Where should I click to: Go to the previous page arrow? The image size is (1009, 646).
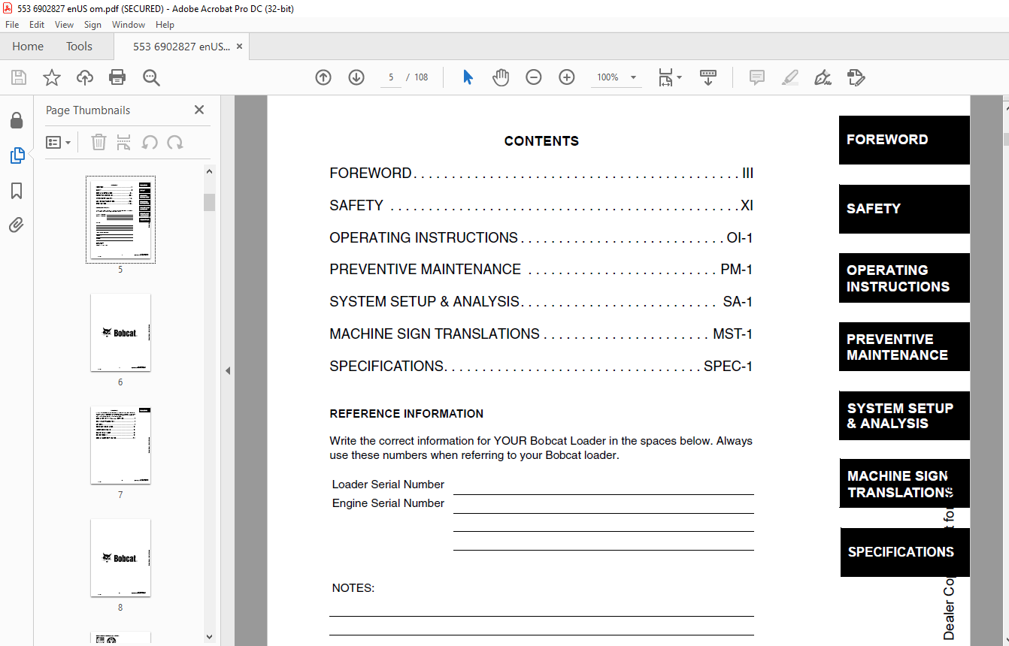coord(323,77)
